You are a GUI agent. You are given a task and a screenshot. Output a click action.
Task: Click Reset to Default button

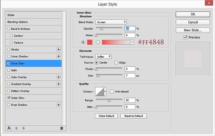[x=134, y=116]
